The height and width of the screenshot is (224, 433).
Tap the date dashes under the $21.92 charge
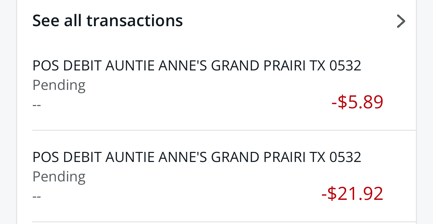click(x=37, y=196)
